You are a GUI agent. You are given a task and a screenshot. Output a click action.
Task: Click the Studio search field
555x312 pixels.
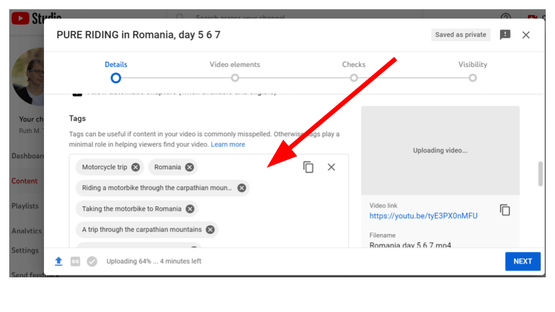[x=294, y=16]
